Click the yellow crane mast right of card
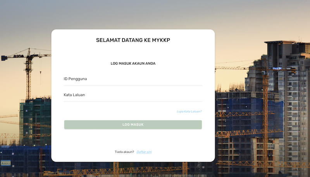The width and height of the screenshot is (310, 177). 265,116
